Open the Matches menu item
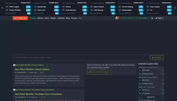Image resolution: width=177 pixels, height=101 pixels. [61, 18]
